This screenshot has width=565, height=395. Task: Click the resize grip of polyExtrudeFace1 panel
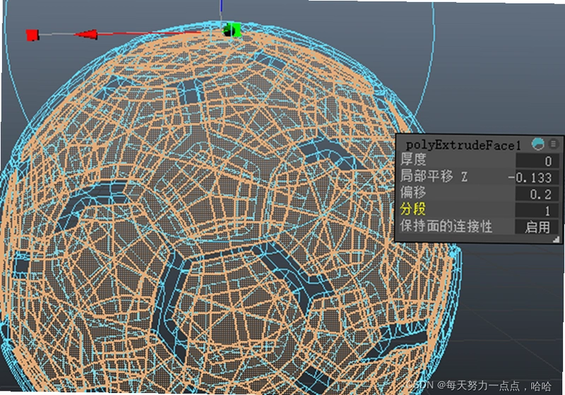click(x=557, y=239)
